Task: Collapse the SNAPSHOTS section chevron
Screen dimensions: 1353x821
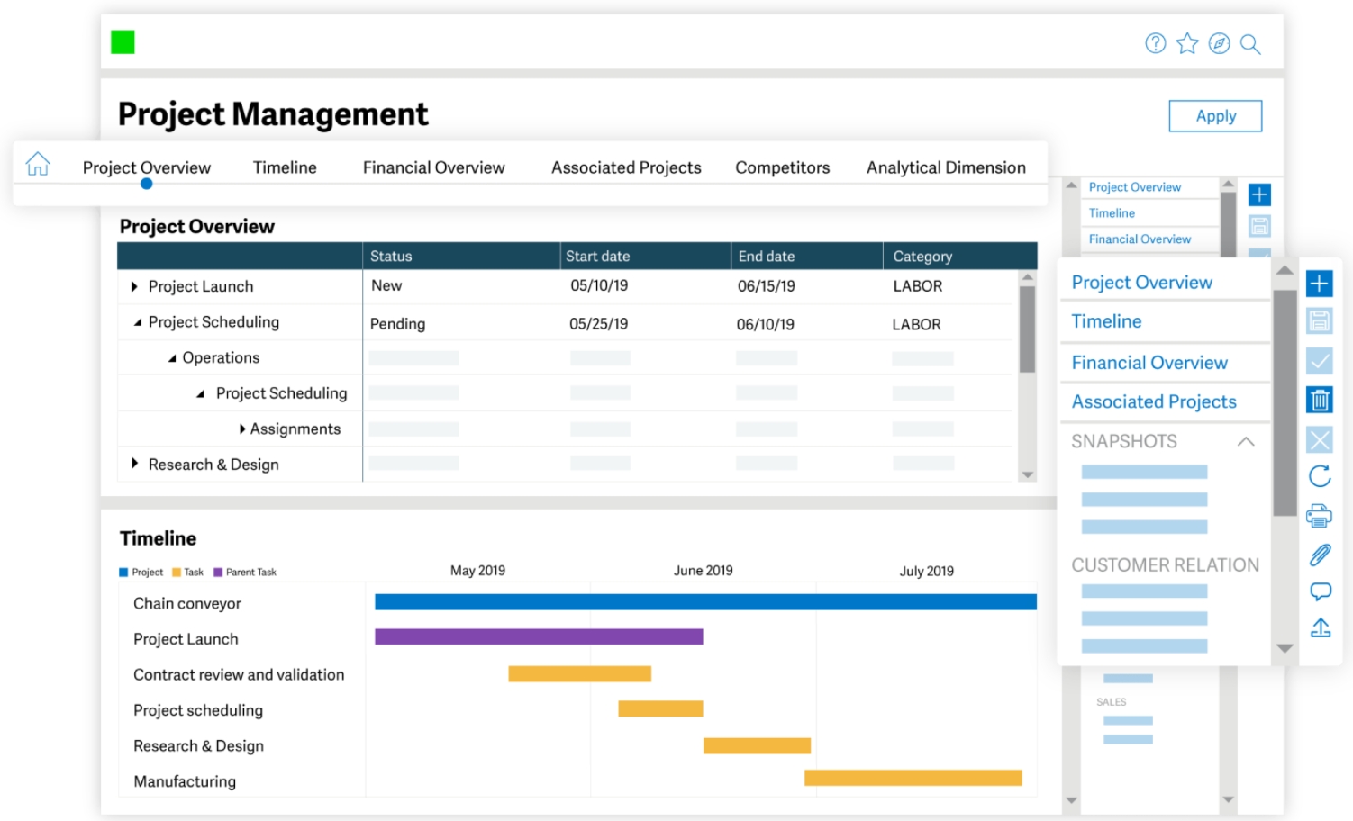Action: pyautogui.click(x=1246, y=441)
